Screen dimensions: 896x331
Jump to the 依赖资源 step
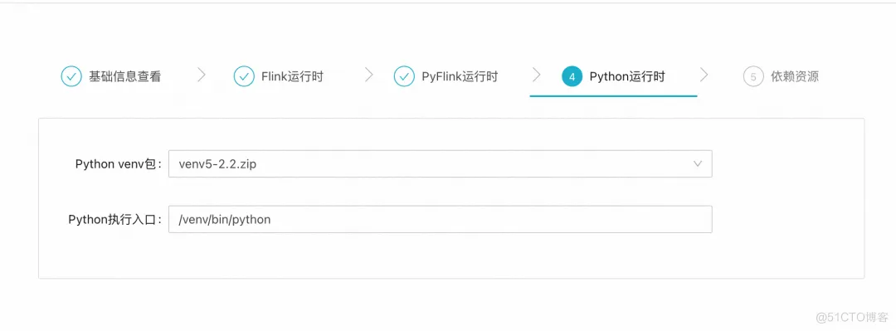point(795,76)
